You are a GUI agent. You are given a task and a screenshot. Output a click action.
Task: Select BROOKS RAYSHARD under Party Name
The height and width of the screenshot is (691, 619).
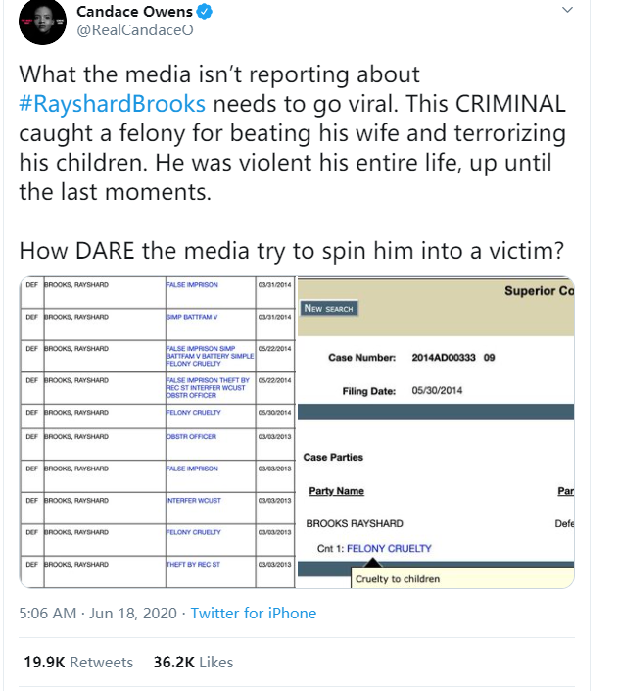click(355, 523)
